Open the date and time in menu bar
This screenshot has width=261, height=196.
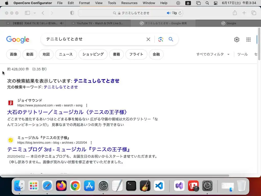pyautogui.click(x=239, y=3)
